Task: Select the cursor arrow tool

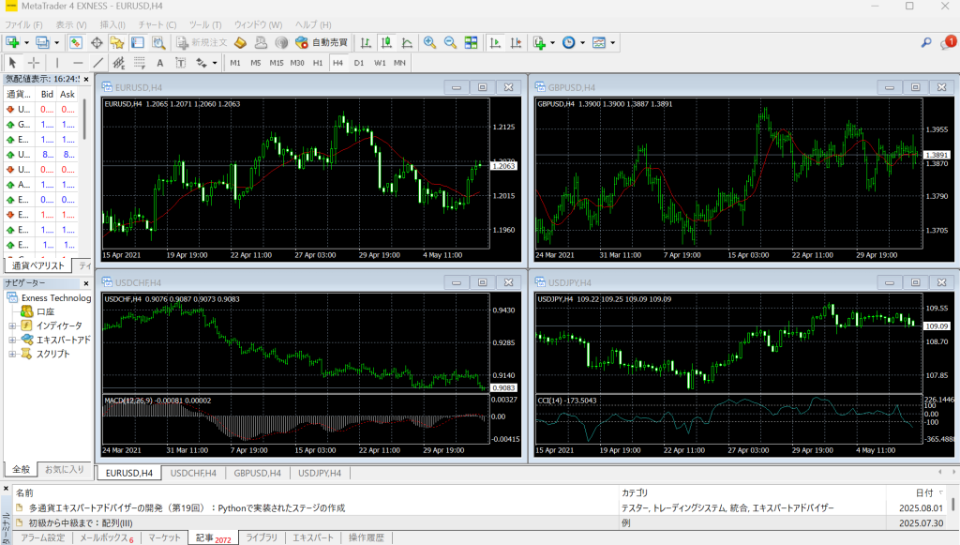Action: pos(12,63)
